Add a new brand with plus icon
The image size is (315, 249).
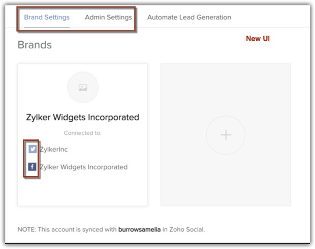point(226,135)
